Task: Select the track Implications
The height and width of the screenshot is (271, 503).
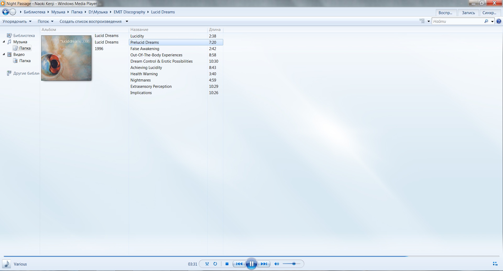Action: [176, 93]
